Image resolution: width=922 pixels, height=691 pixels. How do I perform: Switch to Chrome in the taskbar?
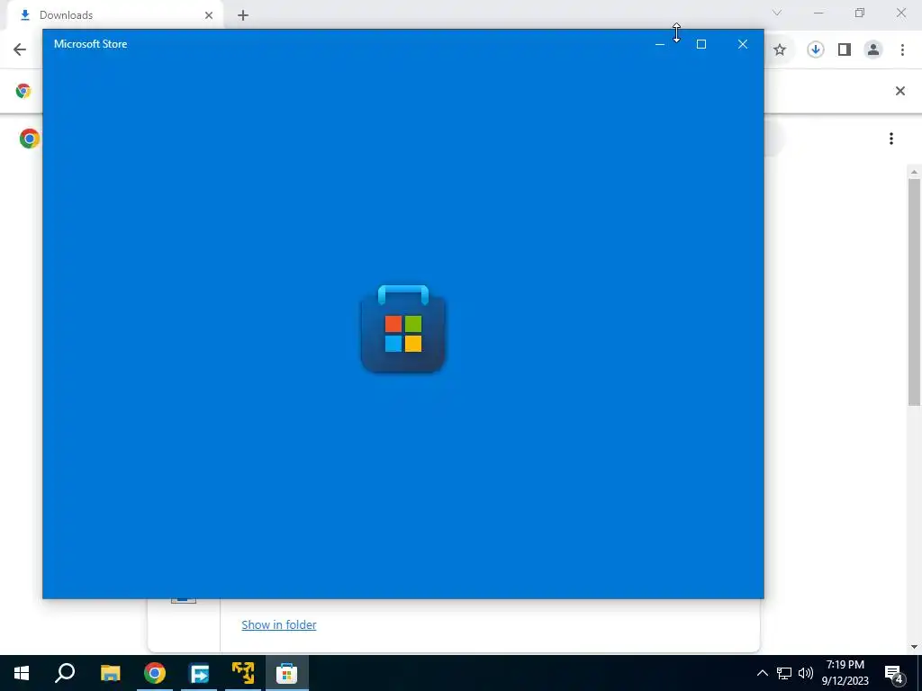point(155,673)
